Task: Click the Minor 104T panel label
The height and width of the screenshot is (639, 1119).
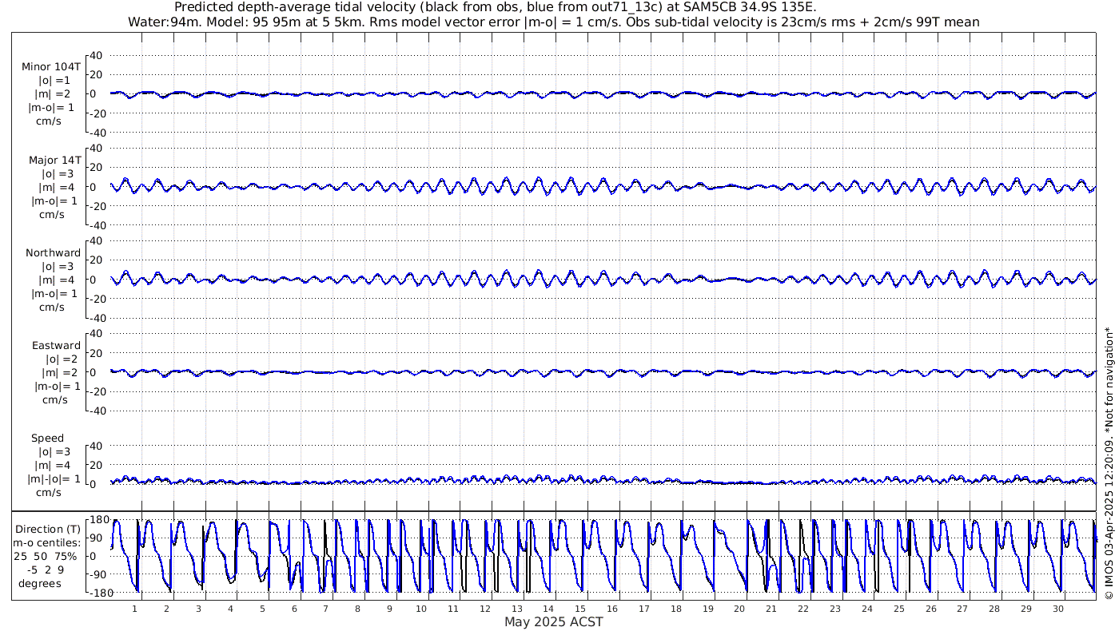Action: [51, 67]
